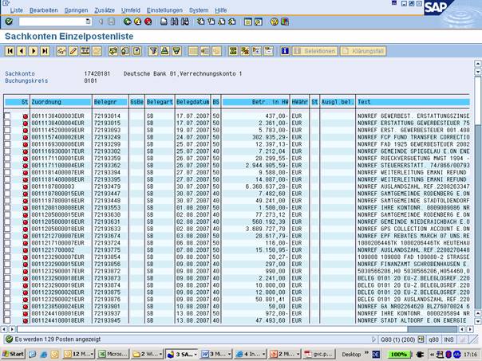Tick the checkbox for document 72193014
The height and width of the screenshot is (361, 482).
[x=7, y=116]
